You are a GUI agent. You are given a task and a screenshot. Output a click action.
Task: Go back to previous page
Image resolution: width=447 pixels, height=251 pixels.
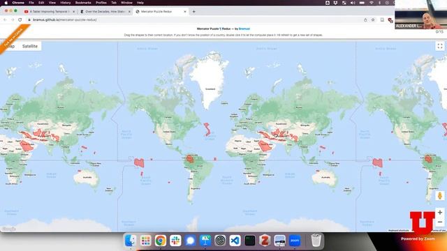(5, 20)
